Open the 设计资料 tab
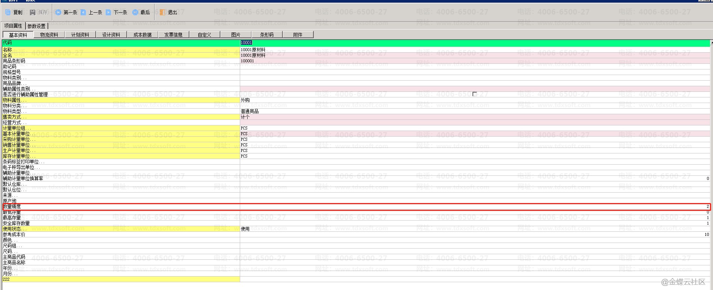 click(111, 35)
